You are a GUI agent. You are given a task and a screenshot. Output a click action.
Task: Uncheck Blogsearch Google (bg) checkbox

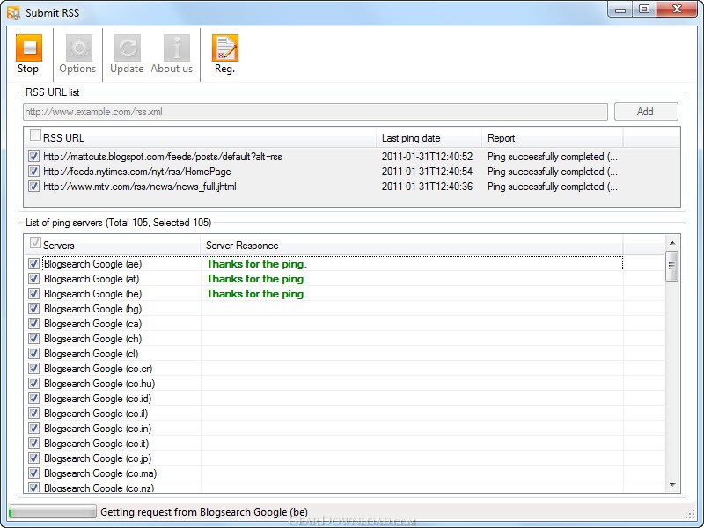(x=33, y=309)
